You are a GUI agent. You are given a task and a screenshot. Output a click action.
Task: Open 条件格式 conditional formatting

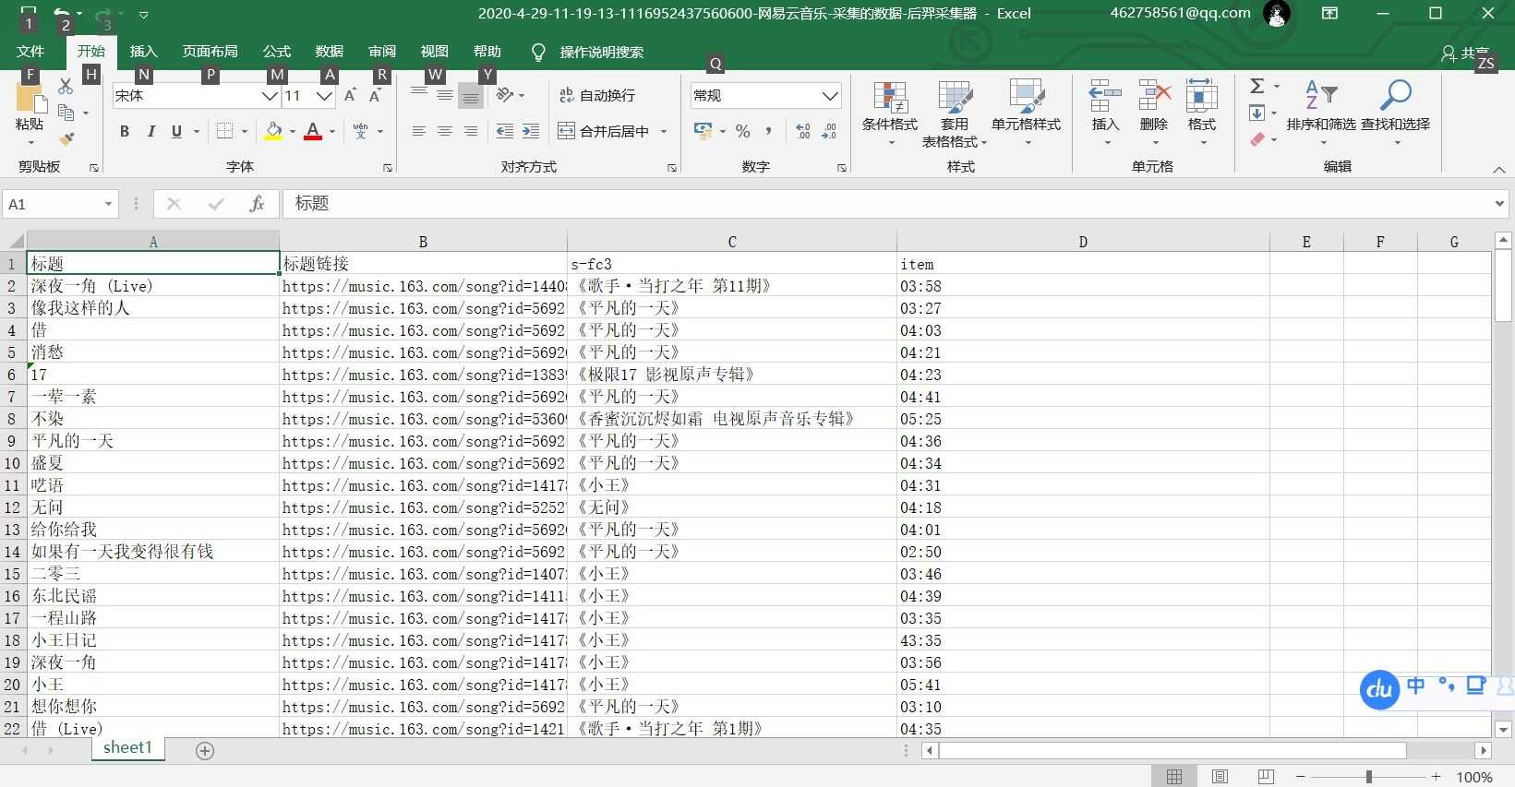(890, 113)
